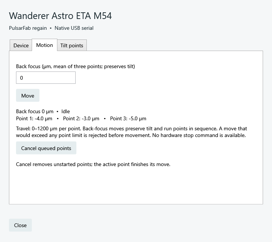The image size is (272, 242).
Task: Click 'Back focus 0 µm' status text
Action: point(35,111)
